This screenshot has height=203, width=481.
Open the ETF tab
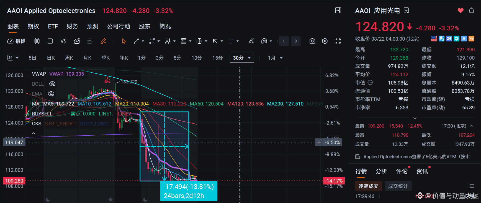point(53,26)
